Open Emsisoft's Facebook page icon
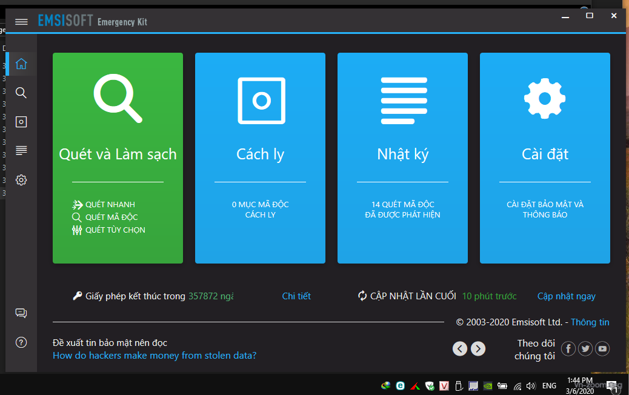 click(x=568, y=348)
